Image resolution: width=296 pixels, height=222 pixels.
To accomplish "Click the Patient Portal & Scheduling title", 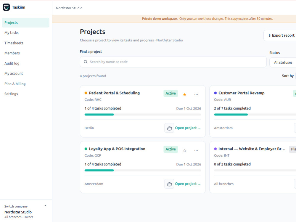I will (x=114, y=93).
